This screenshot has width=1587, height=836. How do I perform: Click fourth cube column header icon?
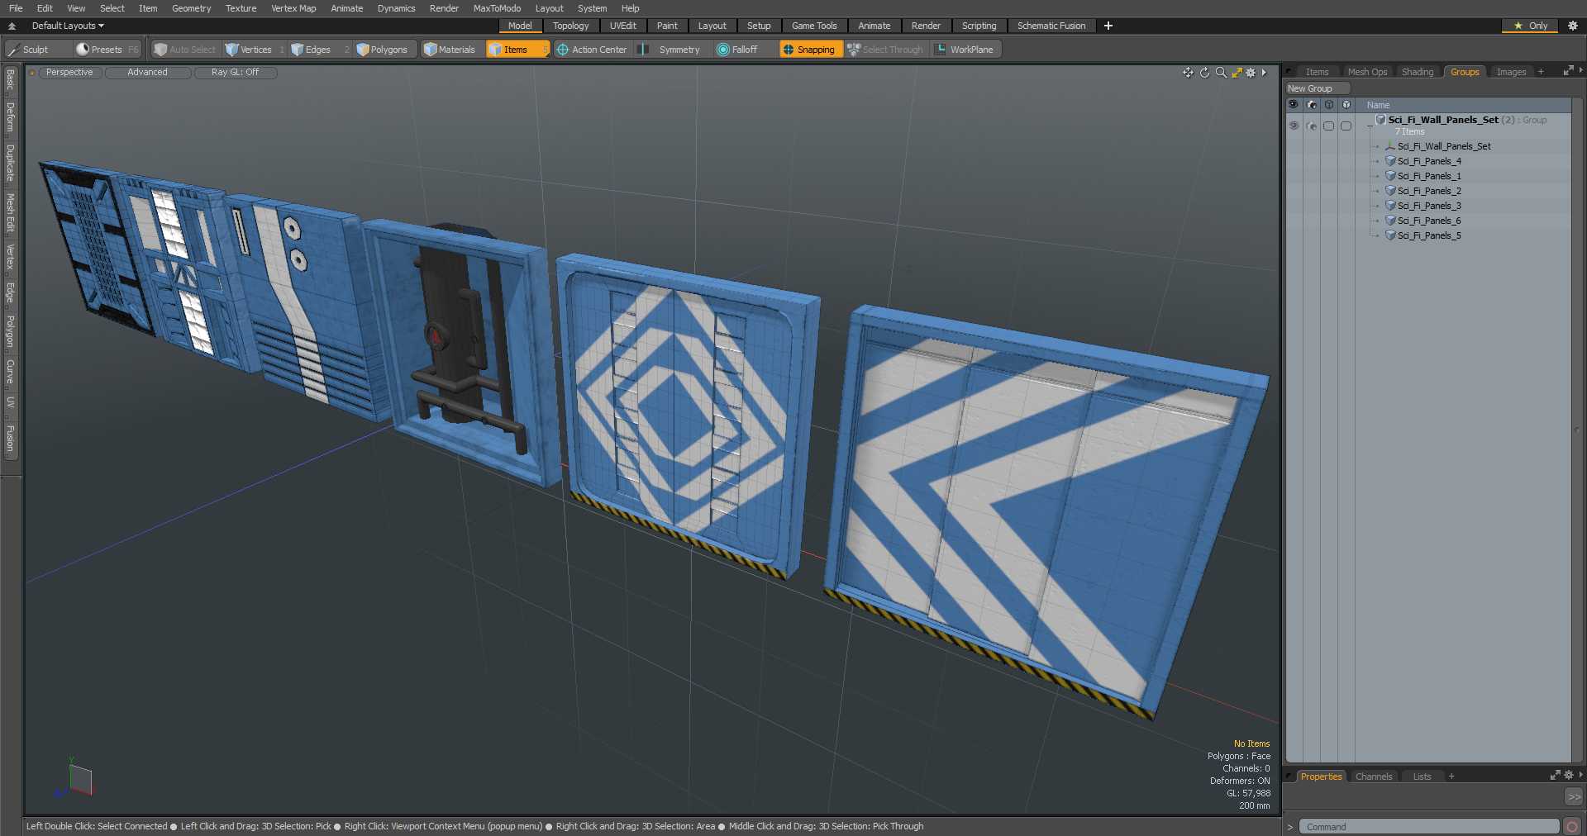tap(1346, 105)
